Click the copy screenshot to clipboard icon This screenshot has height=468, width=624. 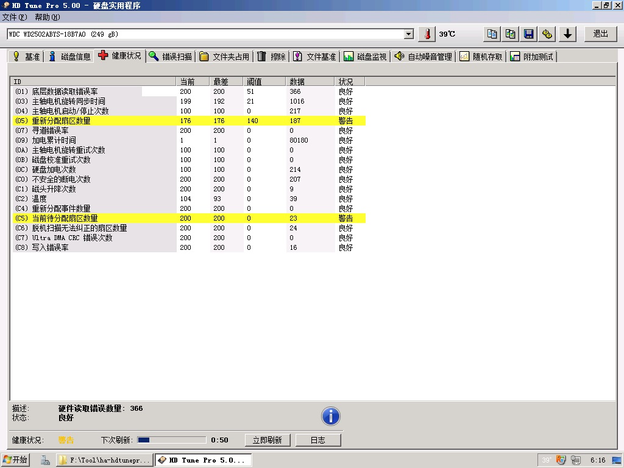click(x=510, y=34)
